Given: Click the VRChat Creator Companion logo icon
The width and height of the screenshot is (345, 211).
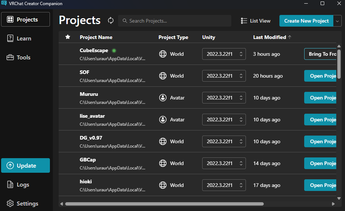Looking at the screenshot, I should click(x=4, y=3).
